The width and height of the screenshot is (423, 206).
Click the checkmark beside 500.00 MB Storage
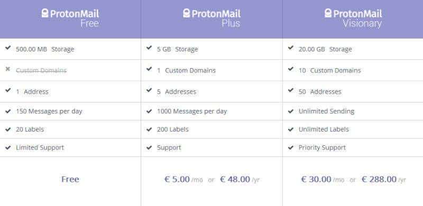(x=8, y=48)
